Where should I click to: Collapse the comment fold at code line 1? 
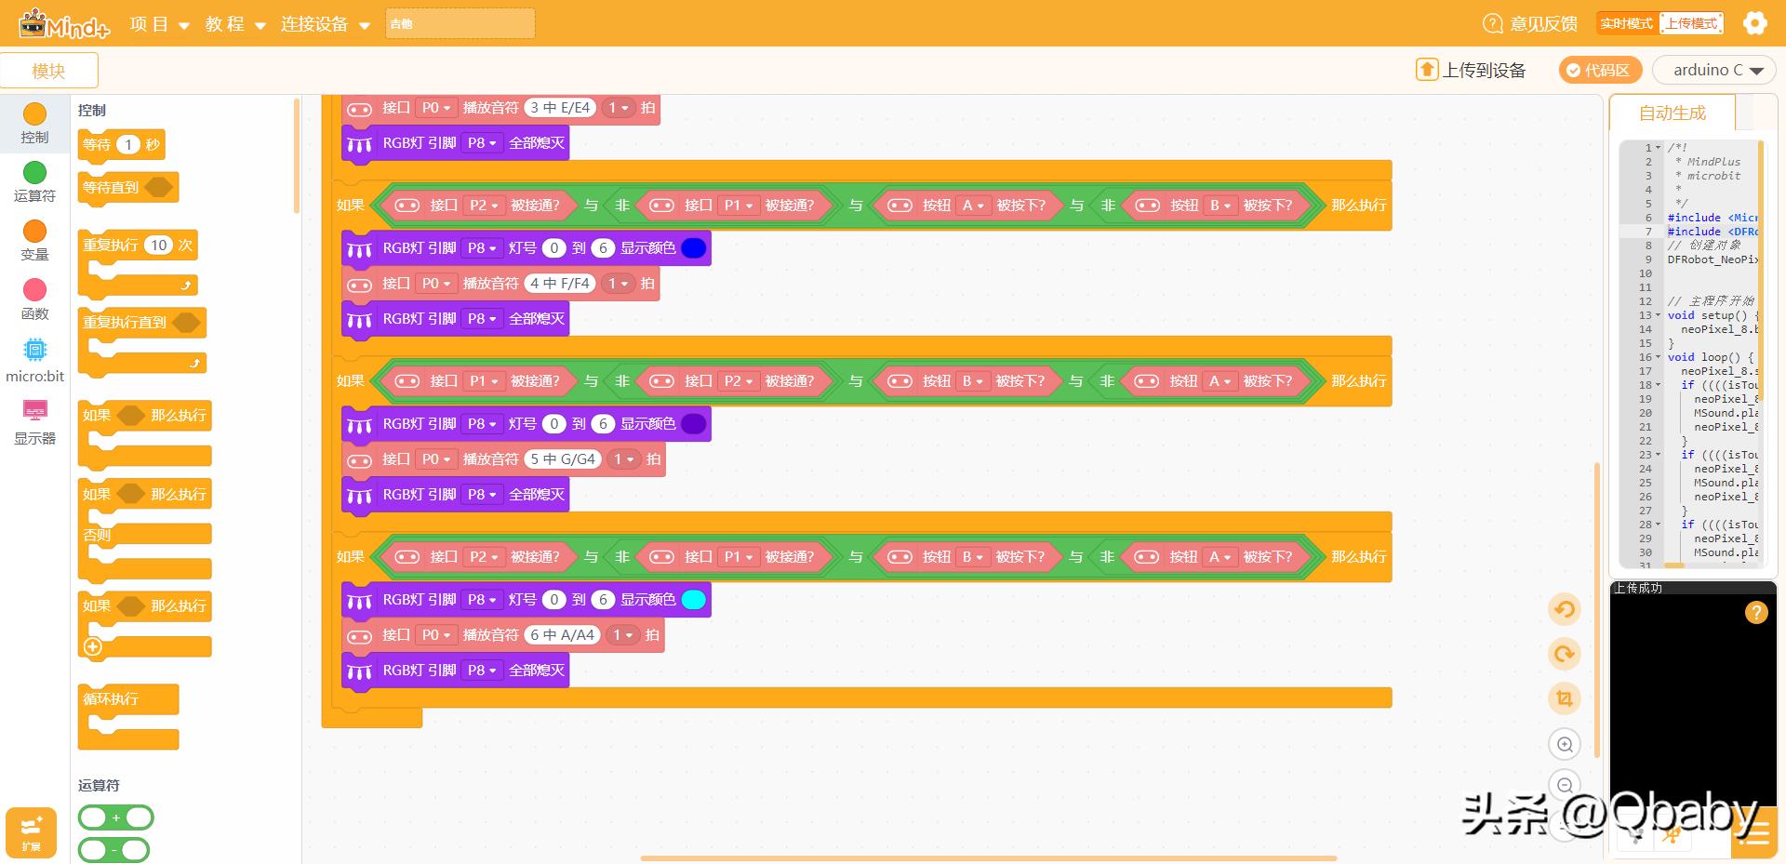point(1659,148)
